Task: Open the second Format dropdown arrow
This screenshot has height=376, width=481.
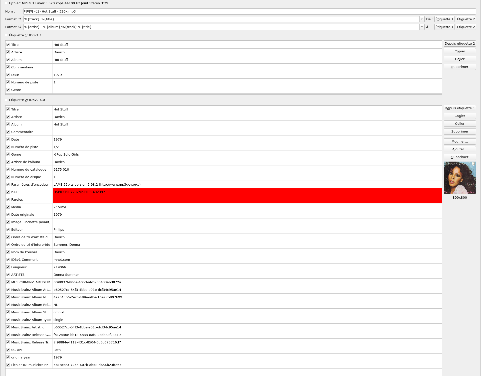Action: pyautogui.click(x=422, y=27)
